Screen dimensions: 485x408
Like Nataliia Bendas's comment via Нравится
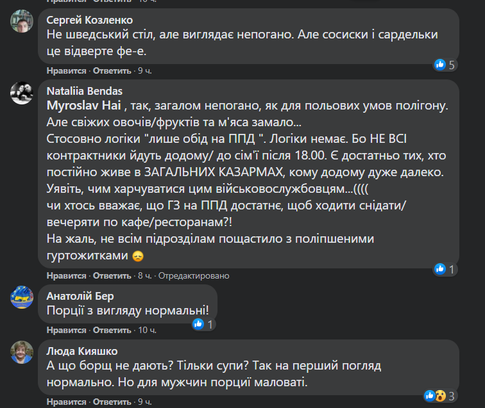[66, 276]
